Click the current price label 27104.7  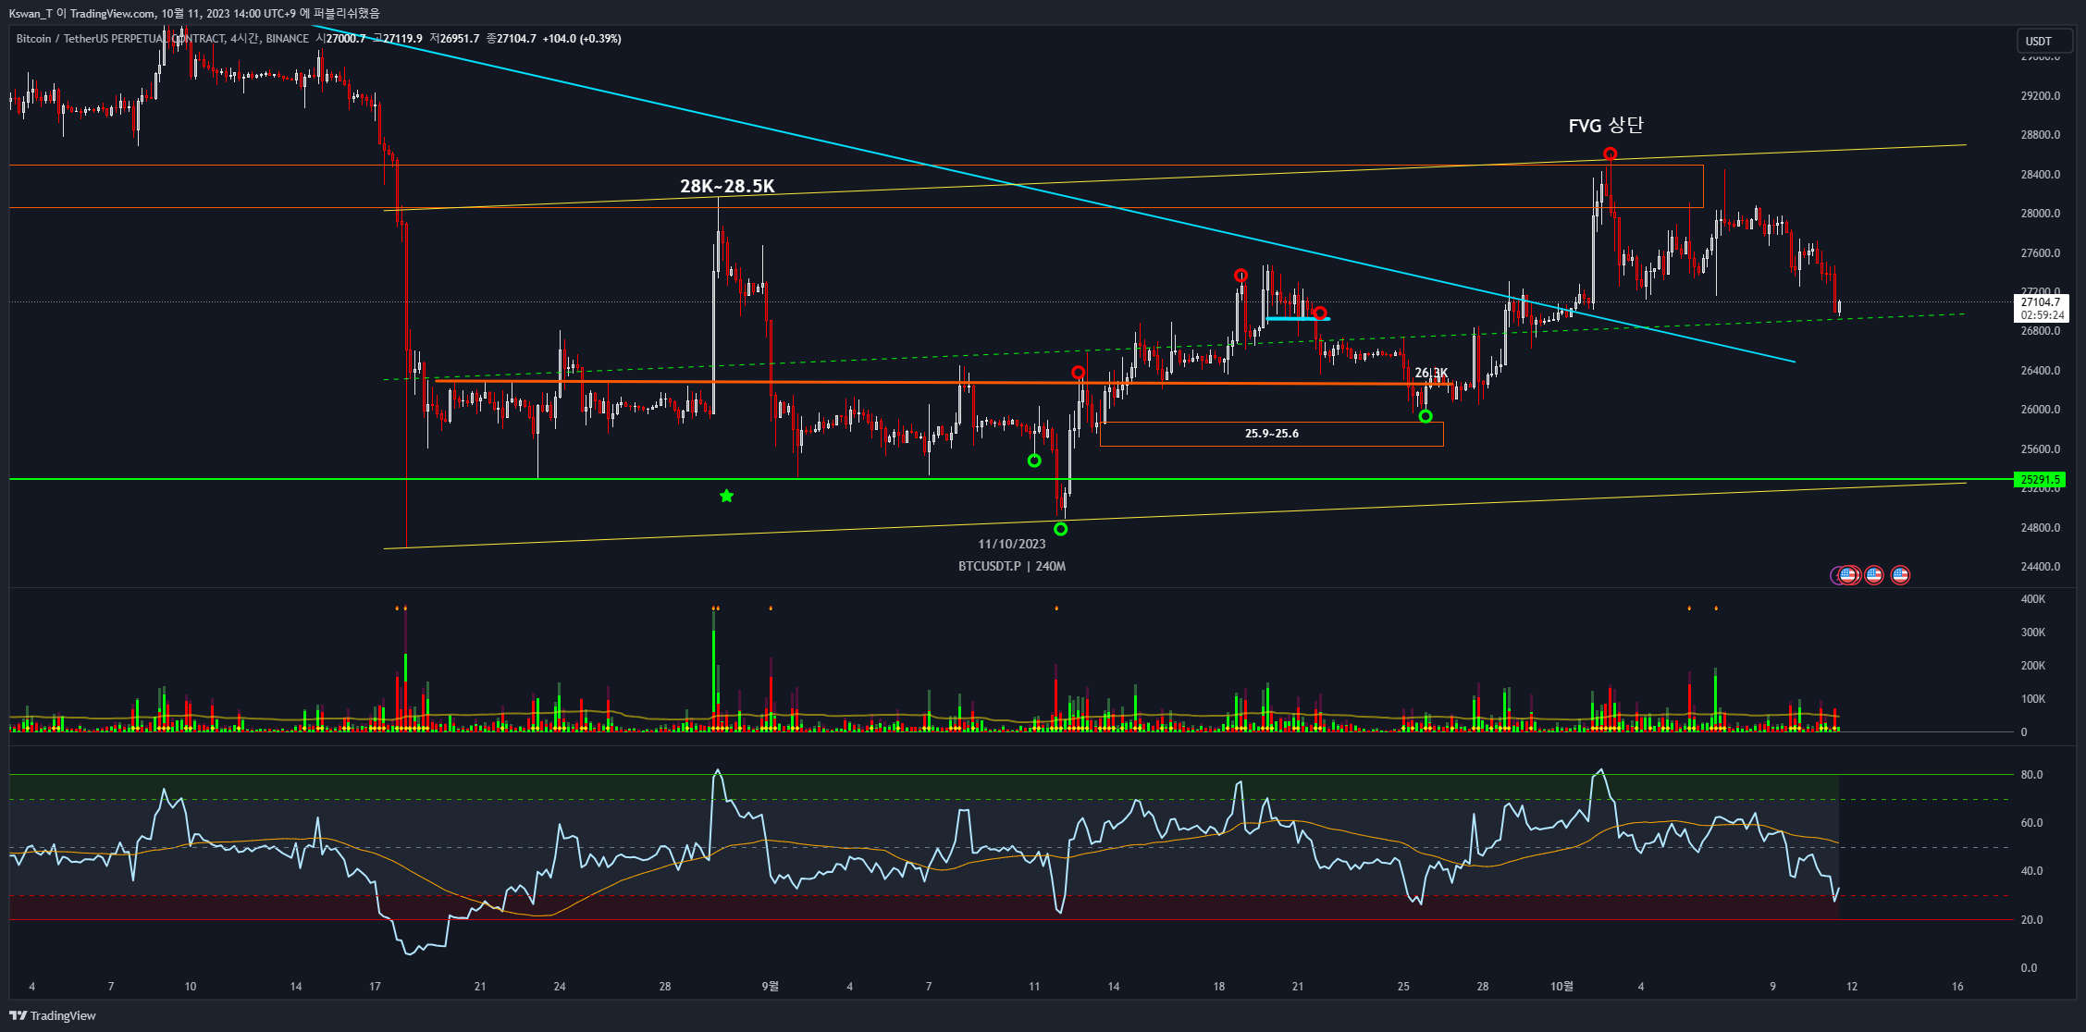2041,308
